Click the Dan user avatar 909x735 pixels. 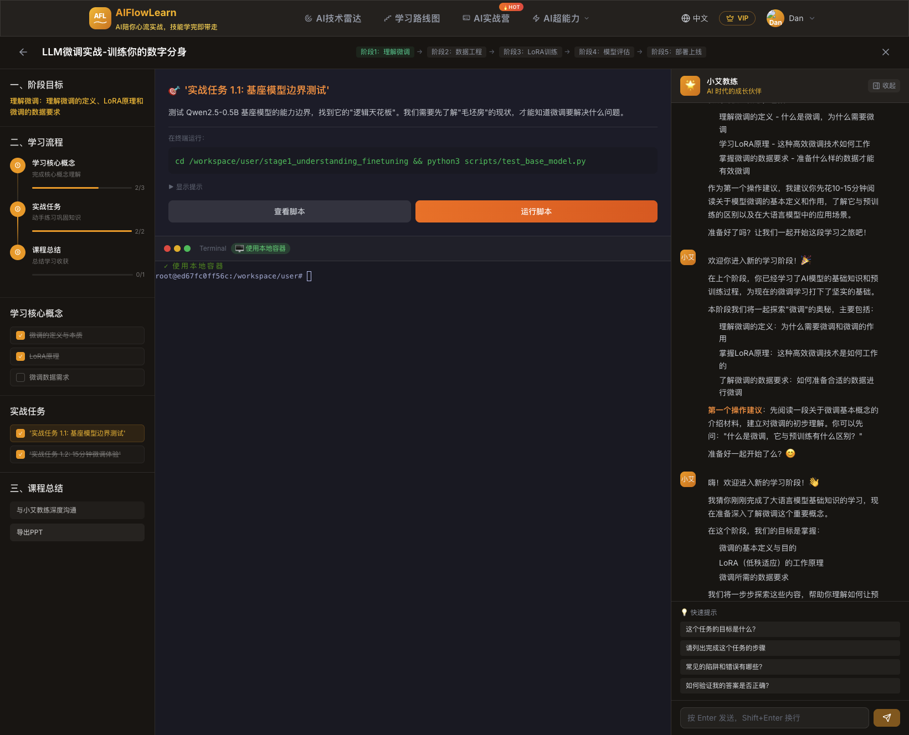775,18
